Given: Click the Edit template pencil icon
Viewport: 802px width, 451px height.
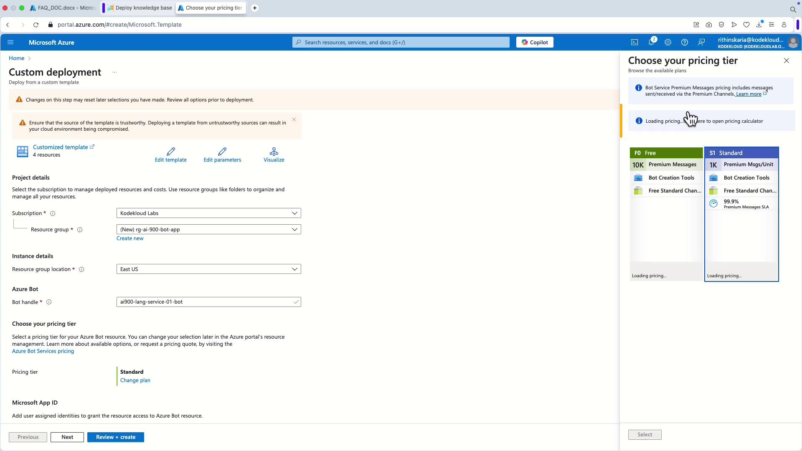Looking at the screenshot, I should 170,151.
